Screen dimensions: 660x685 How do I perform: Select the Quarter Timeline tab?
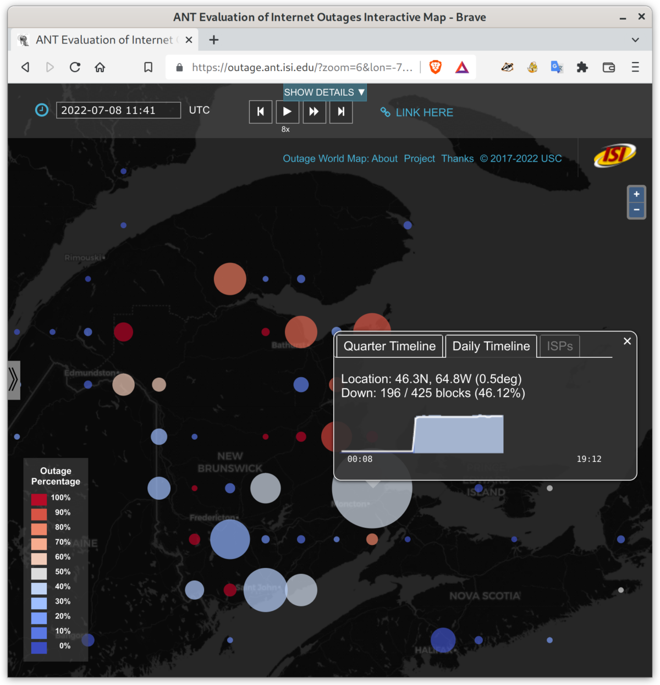(x=389, y=346)
